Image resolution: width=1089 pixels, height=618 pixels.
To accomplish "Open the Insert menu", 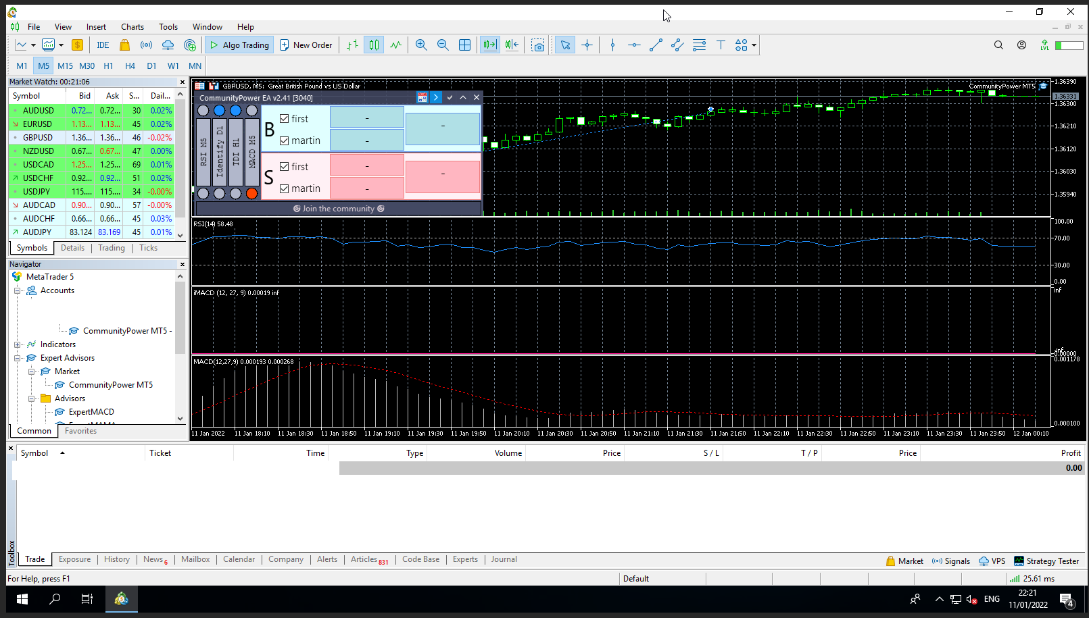I will [x=96, y=27].
